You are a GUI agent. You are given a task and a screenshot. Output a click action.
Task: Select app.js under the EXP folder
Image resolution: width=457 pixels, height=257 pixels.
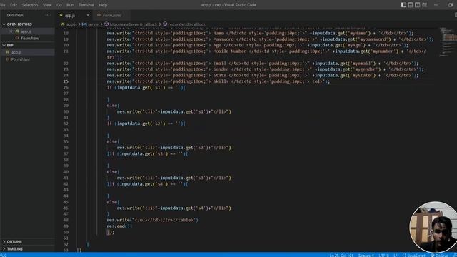point(16,52)
